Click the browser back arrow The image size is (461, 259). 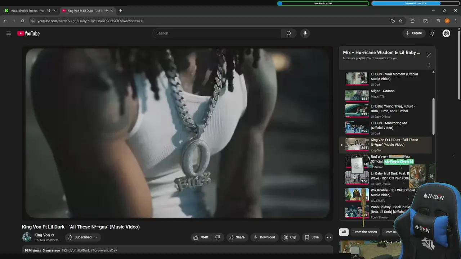tap(5, 21)
